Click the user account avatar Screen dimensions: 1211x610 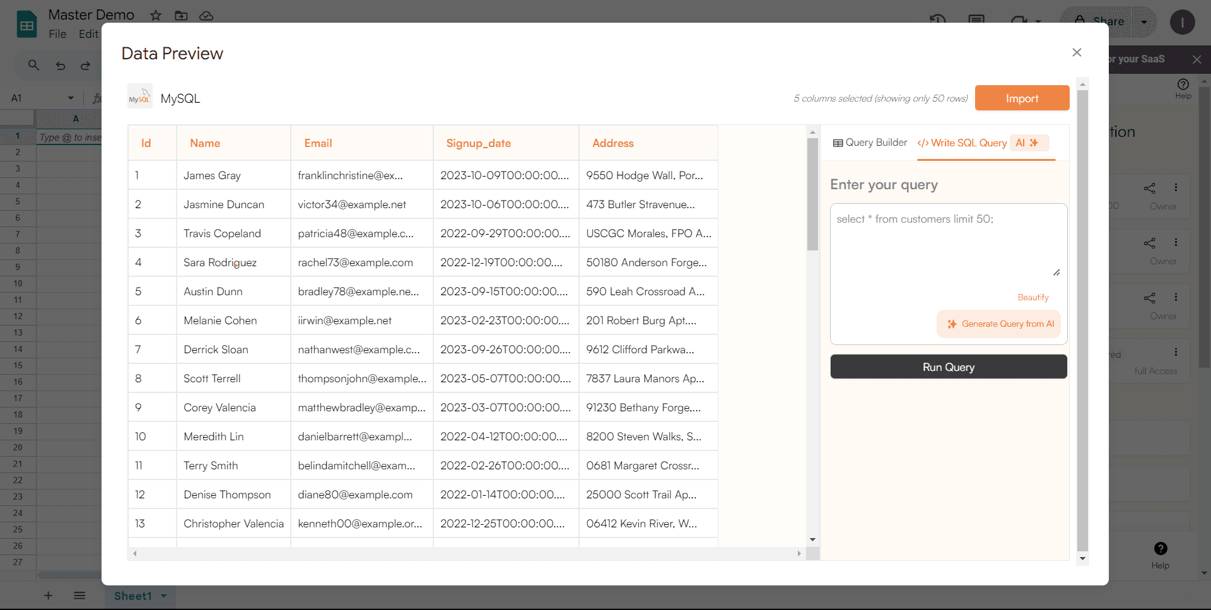(x=1182, y=22)
